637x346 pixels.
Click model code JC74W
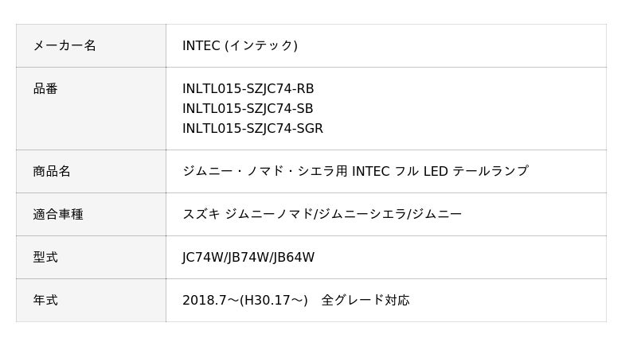pyautogui.click(x=202, y=257)
